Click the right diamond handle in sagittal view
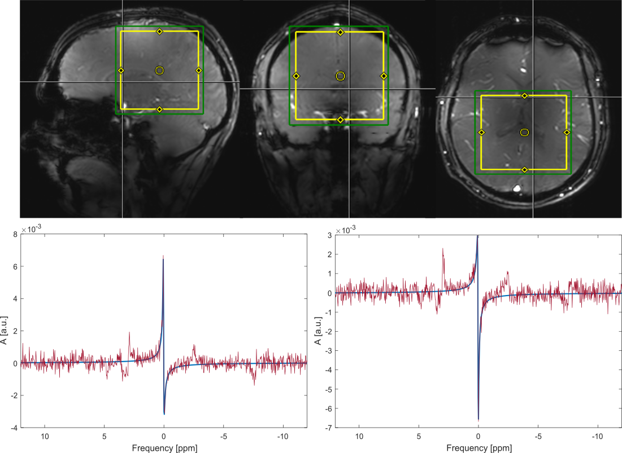This screenshot has width=622, height=453. point(198,71)
